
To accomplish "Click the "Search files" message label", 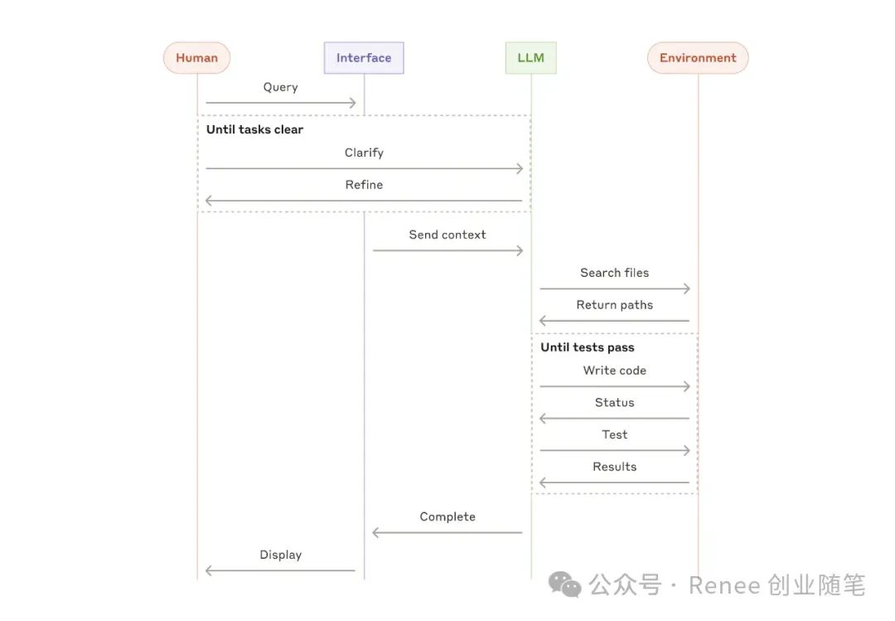I will (614, 273).
